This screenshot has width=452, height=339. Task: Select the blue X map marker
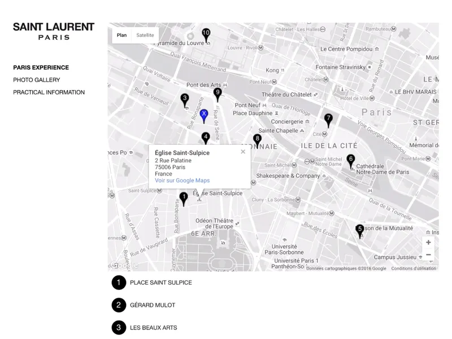(x=204, y=115)
